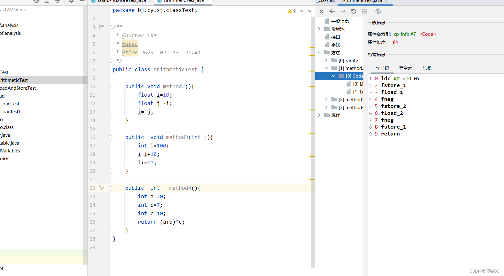Switch to the 异常表 tab
This screenshot has width=504, height=276.
click(x=406, y=68)
